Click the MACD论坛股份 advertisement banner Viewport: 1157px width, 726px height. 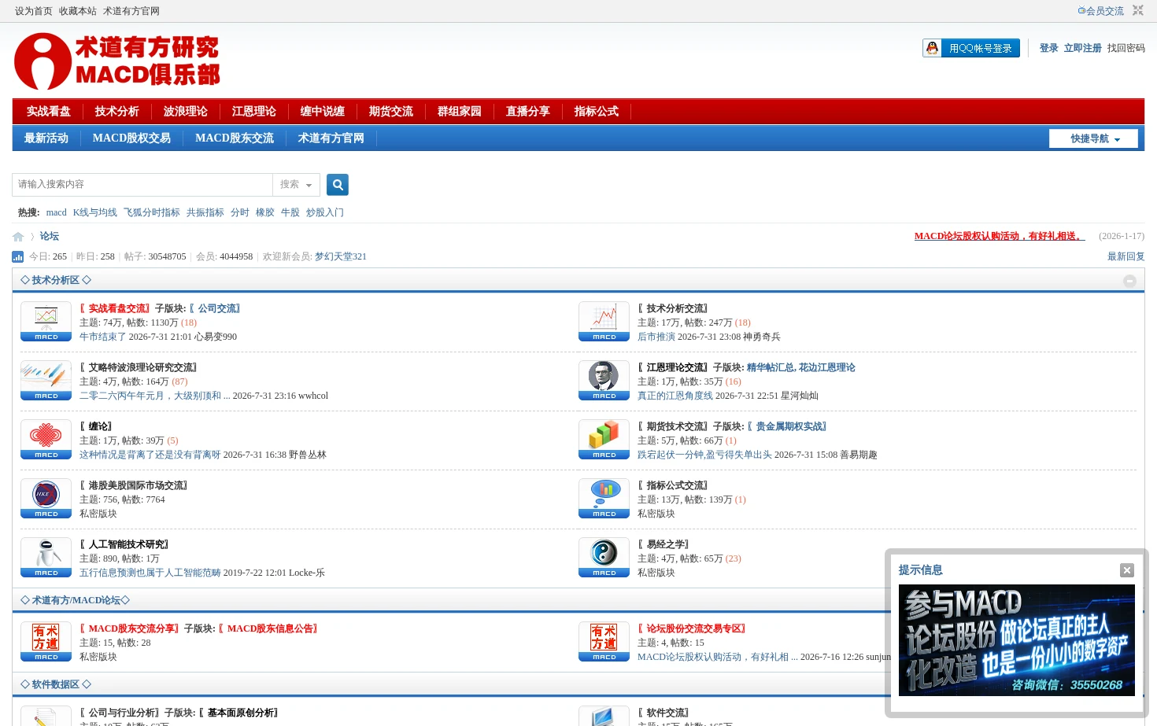tap(1017, 640)
